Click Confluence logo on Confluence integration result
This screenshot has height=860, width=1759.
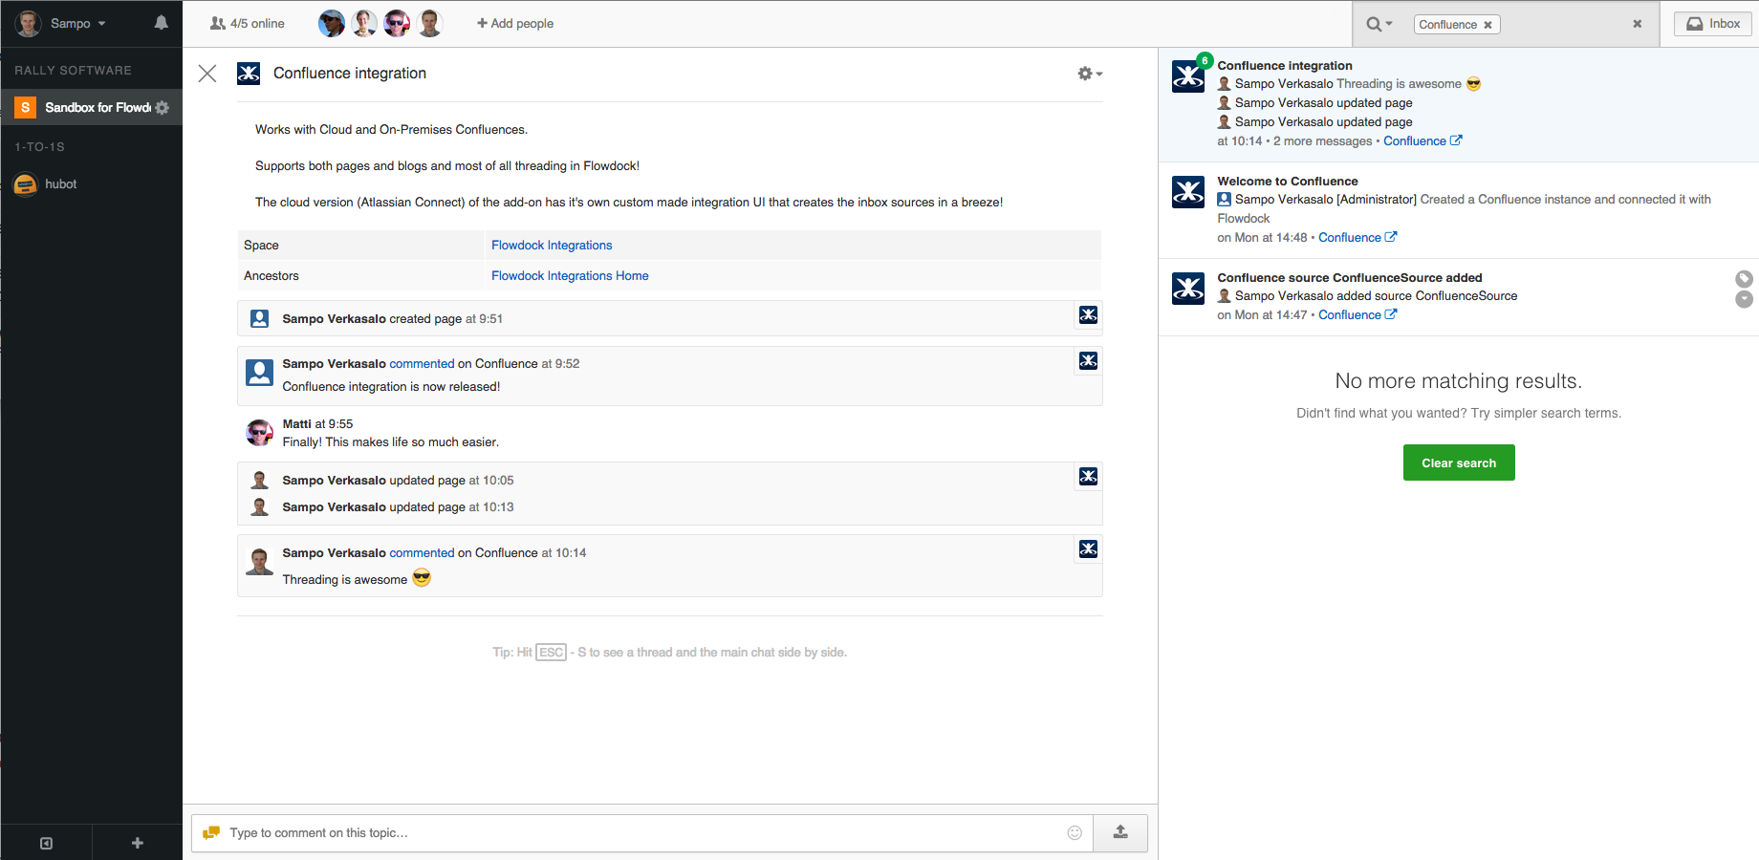pos(1188,76)
